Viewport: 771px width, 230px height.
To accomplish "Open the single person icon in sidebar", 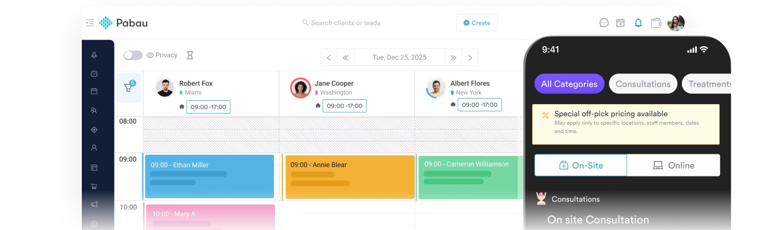I will click(94, 148).
